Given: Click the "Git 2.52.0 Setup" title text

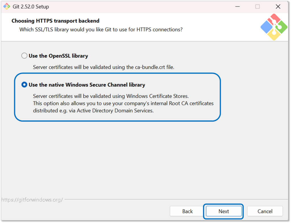Looking at the screenshot, I should click(31, 7).
